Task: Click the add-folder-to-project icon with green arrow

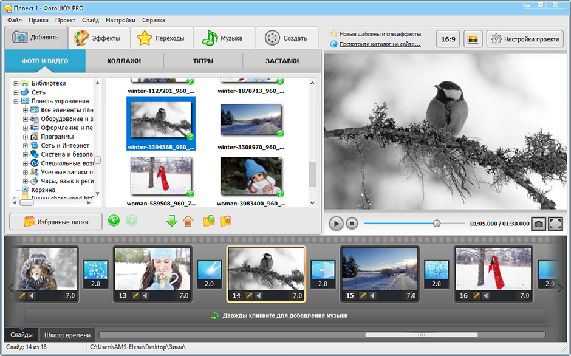Action: 209,221
